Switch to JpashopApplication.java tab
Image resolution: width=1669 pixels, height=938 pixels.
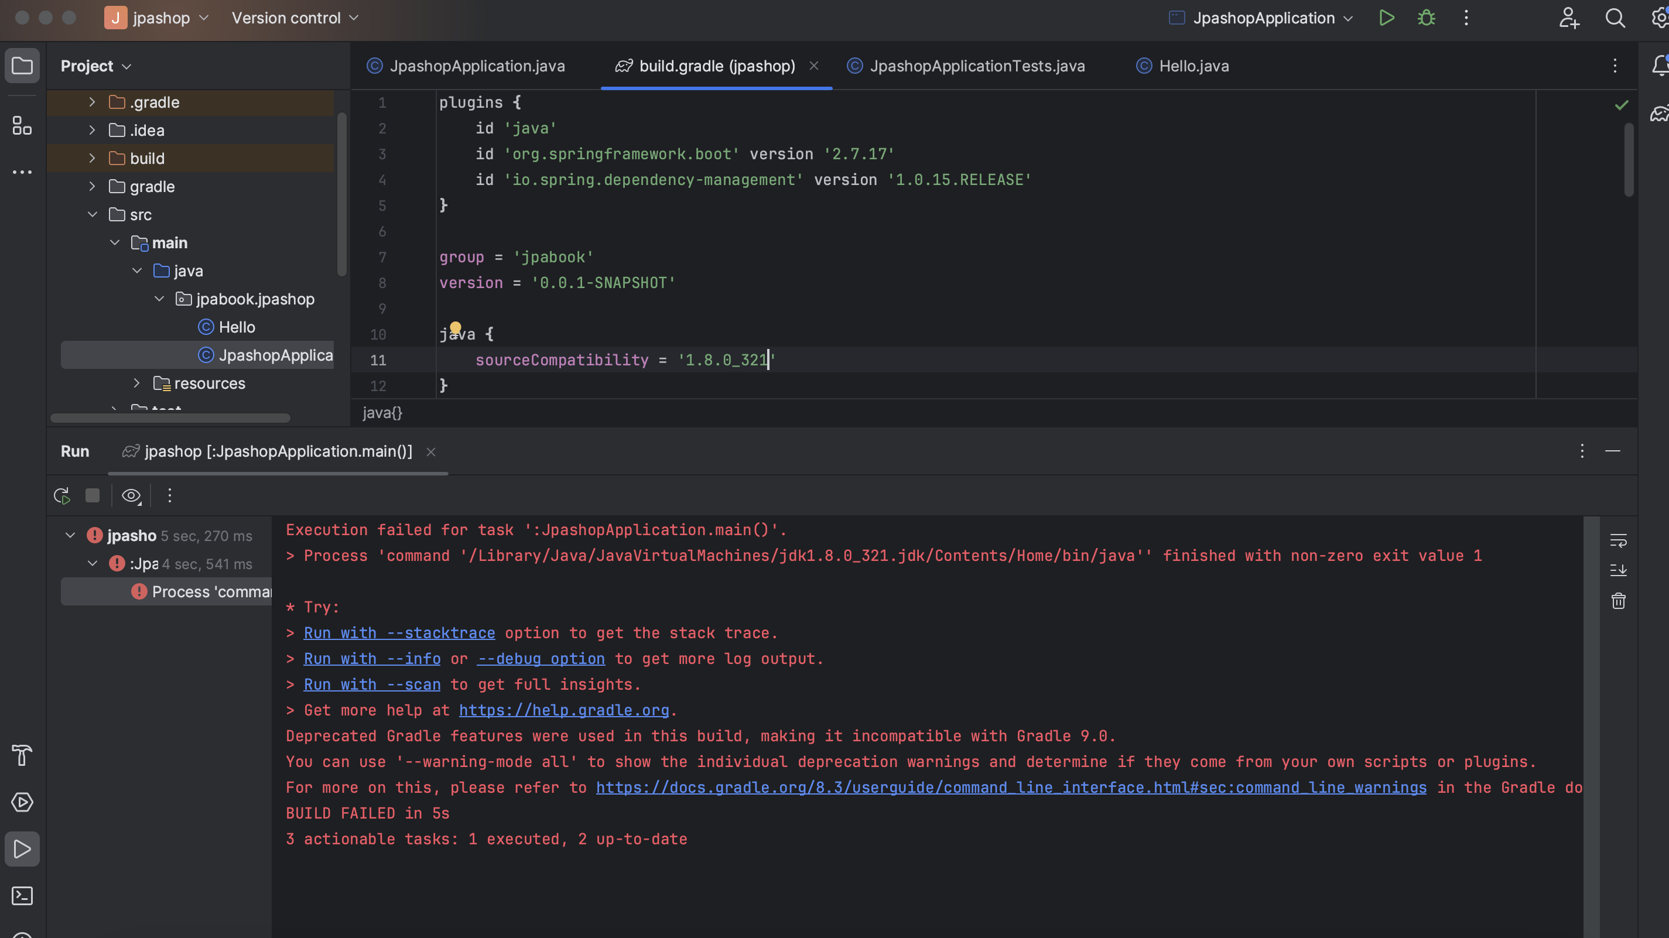[467, 66]
